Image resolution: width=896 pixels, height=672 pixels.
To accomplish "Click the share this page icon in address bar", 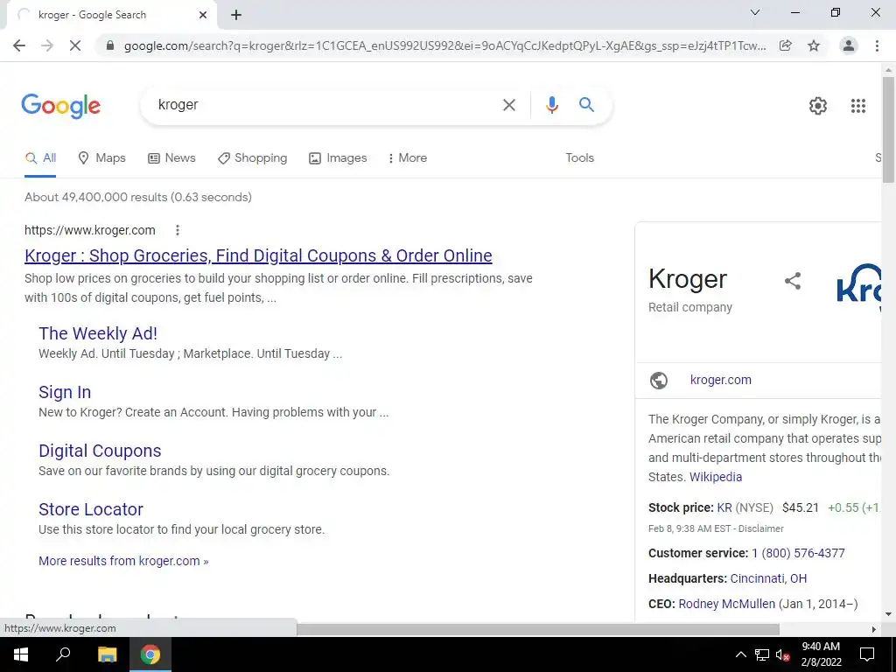I will (786, 45).
